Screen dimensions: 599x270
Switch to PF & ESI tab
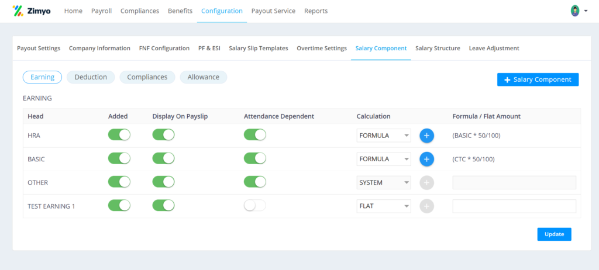(209, 49)
